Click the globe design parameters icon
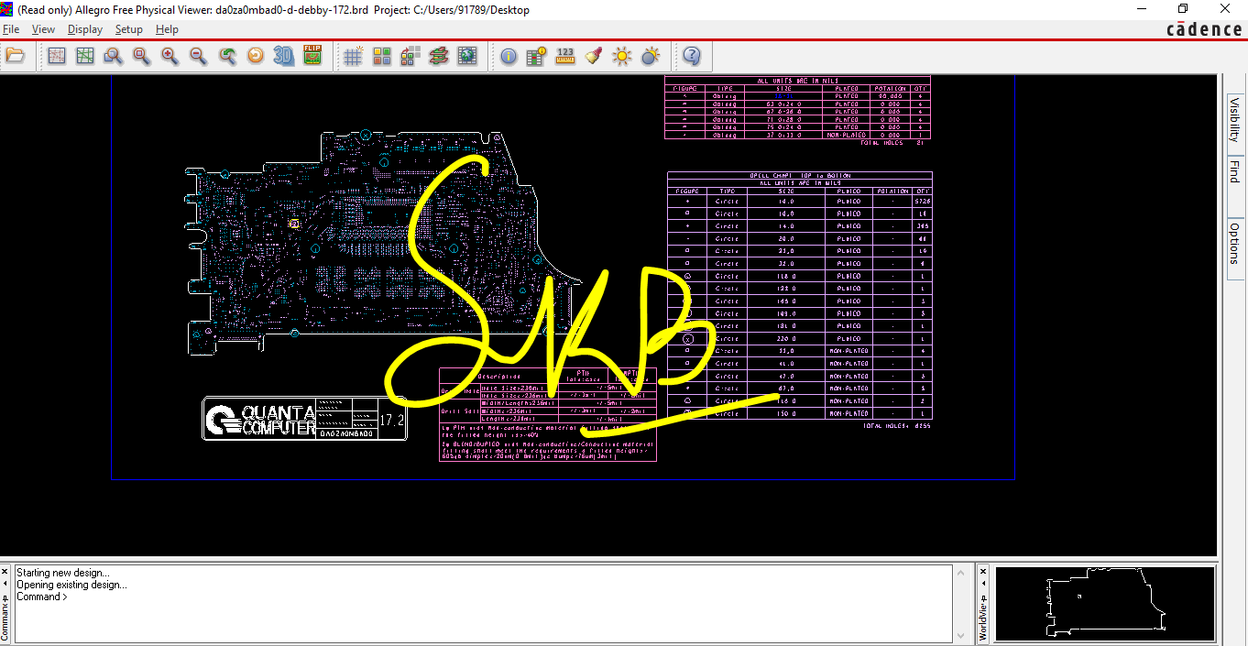 tap(467, 56)
